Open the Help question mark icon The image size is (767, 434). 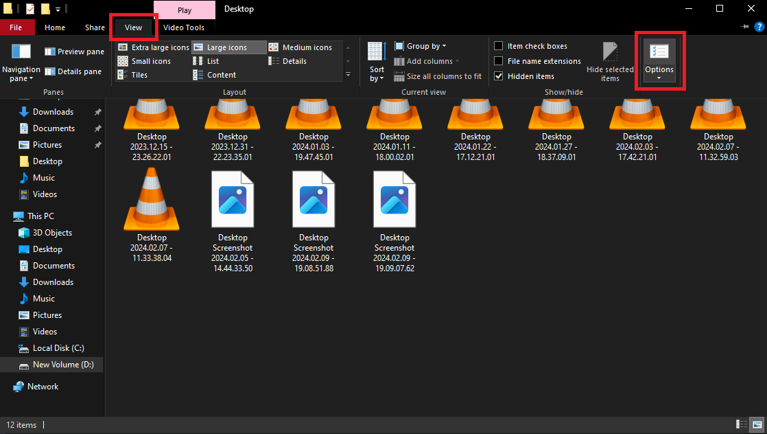759,27
